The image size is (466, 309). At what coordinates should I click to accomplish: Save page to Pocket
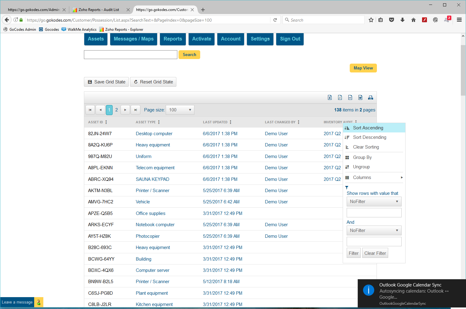pyautogui.click(x=392, y=20)
